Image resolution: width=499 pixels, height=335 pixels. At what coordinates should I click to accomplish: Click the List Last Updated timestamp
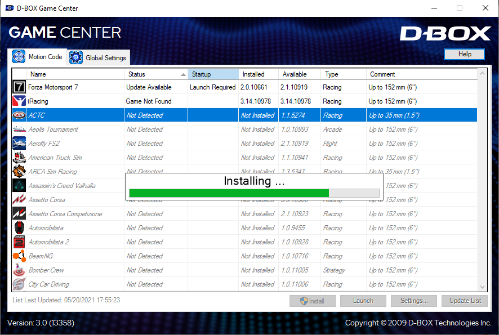66,300
